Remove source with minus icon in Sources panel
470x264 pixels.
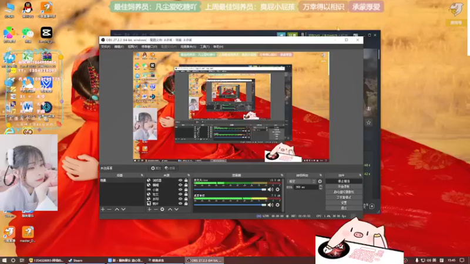(156, 209)
